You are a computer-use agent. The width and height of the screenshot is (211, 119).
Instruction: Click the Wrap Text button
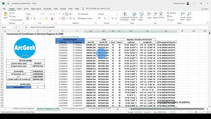coord(83,14)
